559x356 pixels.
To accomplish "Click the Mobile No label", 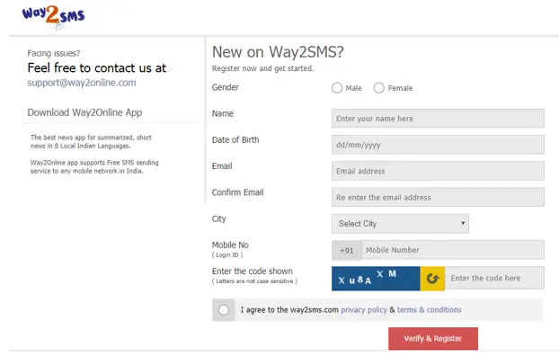I will (230, 245).
